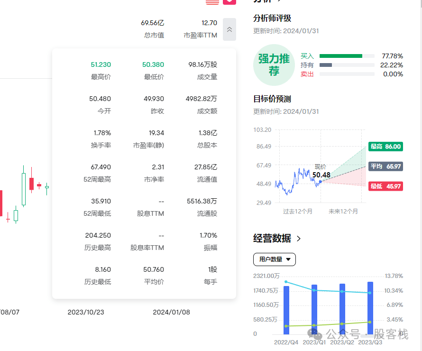Click the 经营数据 heading link
Image resolution: width=422 pixels, height=351 pixels.
coord(272,239)
